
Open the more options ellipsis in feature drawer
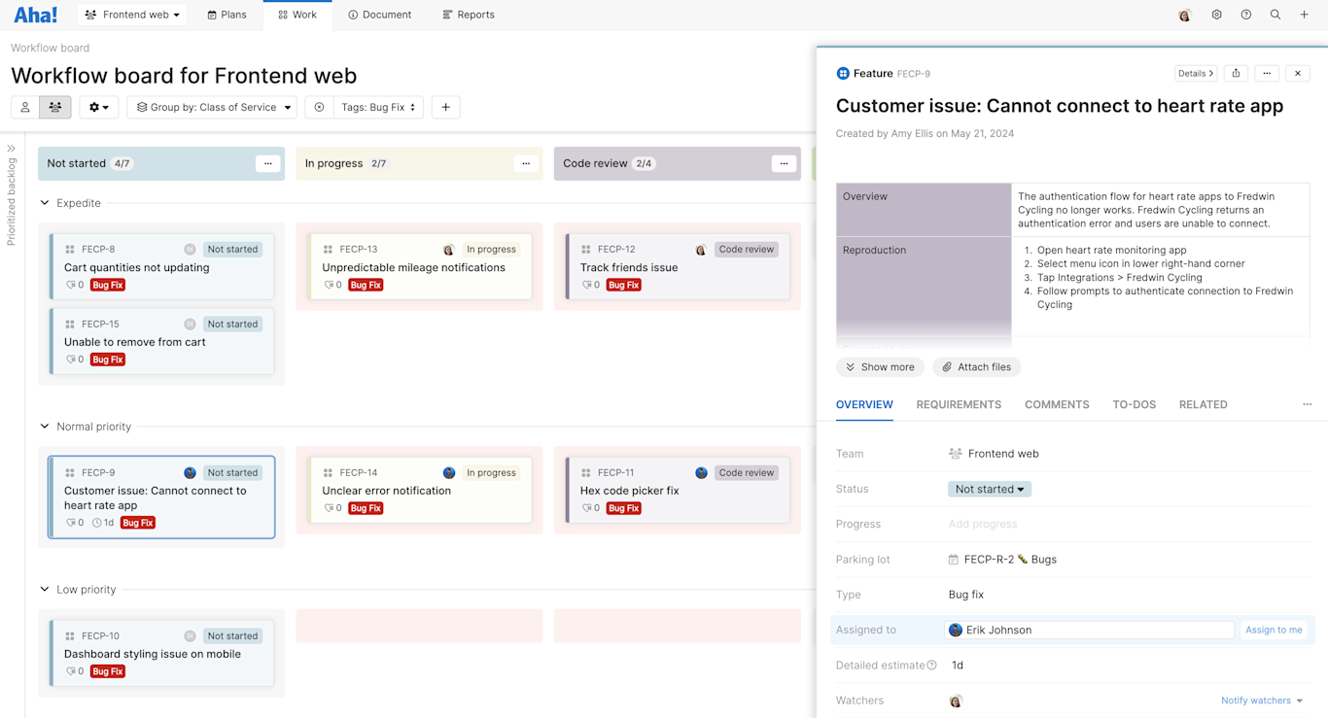coord(1267,73)
